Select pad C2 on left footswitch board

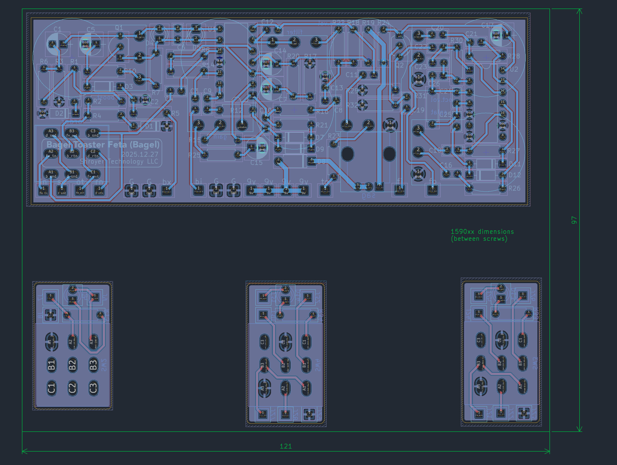(x=72, y=388)
